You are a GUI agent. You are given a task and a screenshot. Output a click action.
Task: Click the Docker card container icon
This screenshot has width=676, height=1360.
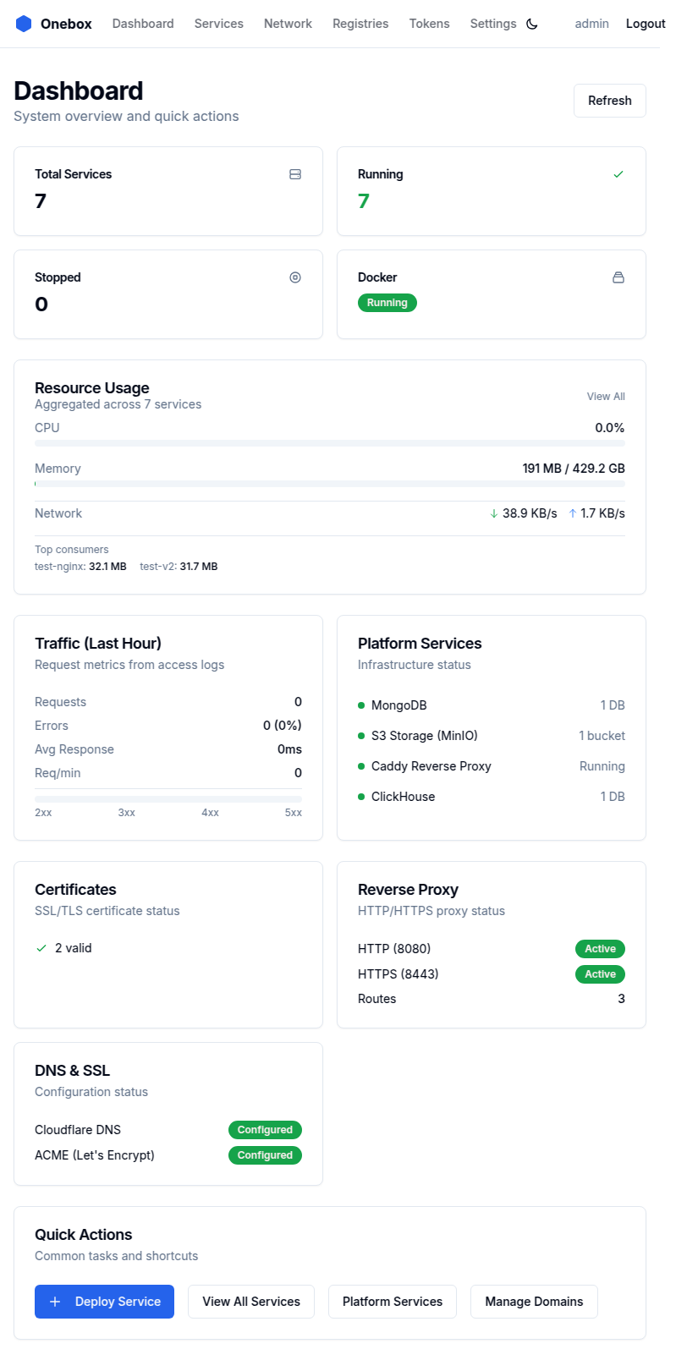point(618,277)
